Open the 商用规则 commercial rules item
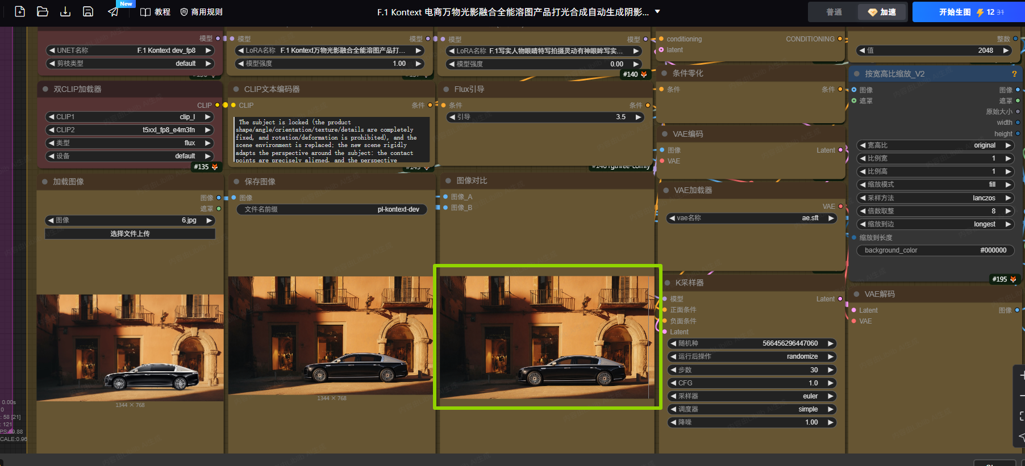 pos(201,12)
